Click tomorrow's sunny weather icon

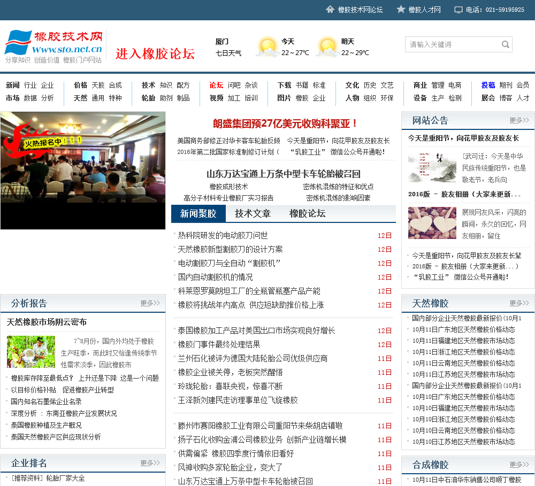click(x=327, y=47)
